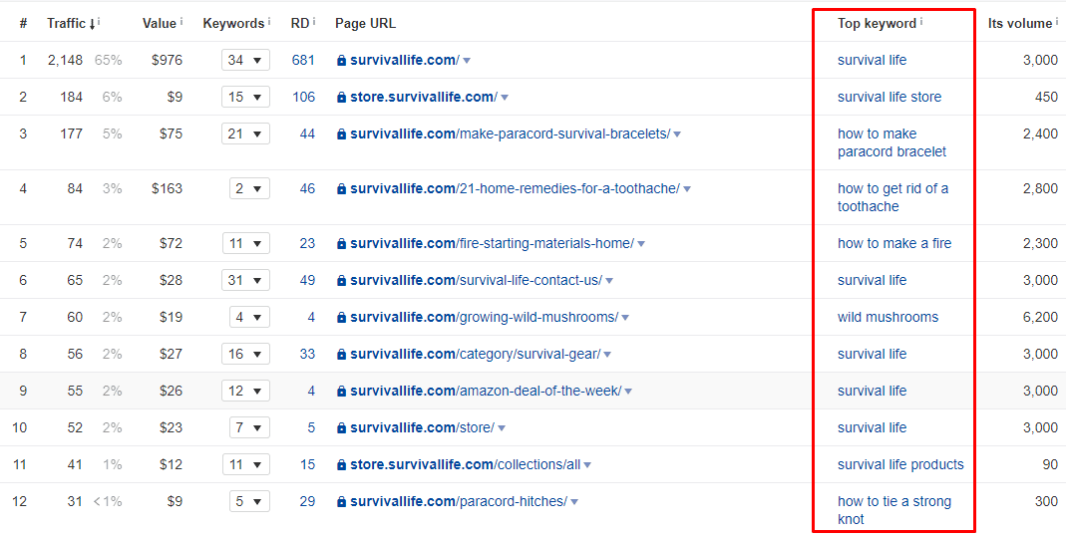
Task: Expand arrow after paracord-hitches URL
Action: (x=574, y=502)
